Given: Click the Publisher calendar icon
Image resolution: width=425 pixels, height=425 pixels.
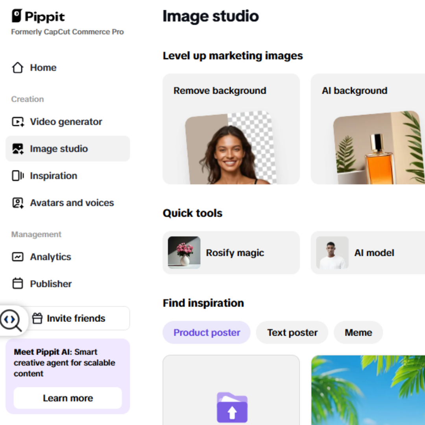Looking at the screenshot, I should [x=18, y=283].
